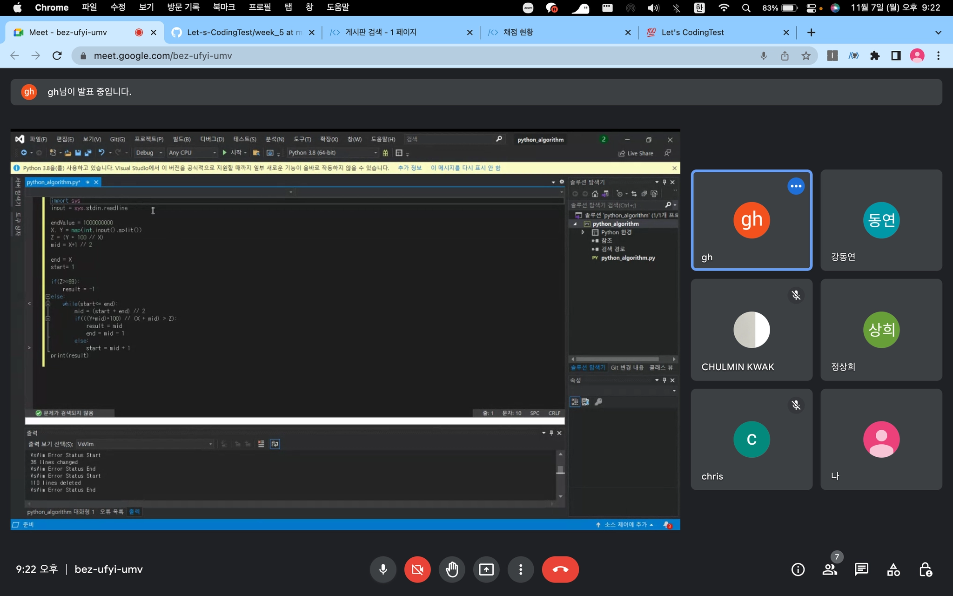Screen dimensions: 953x596
Task: Show participants panel people icon
Action: point(830,569)
